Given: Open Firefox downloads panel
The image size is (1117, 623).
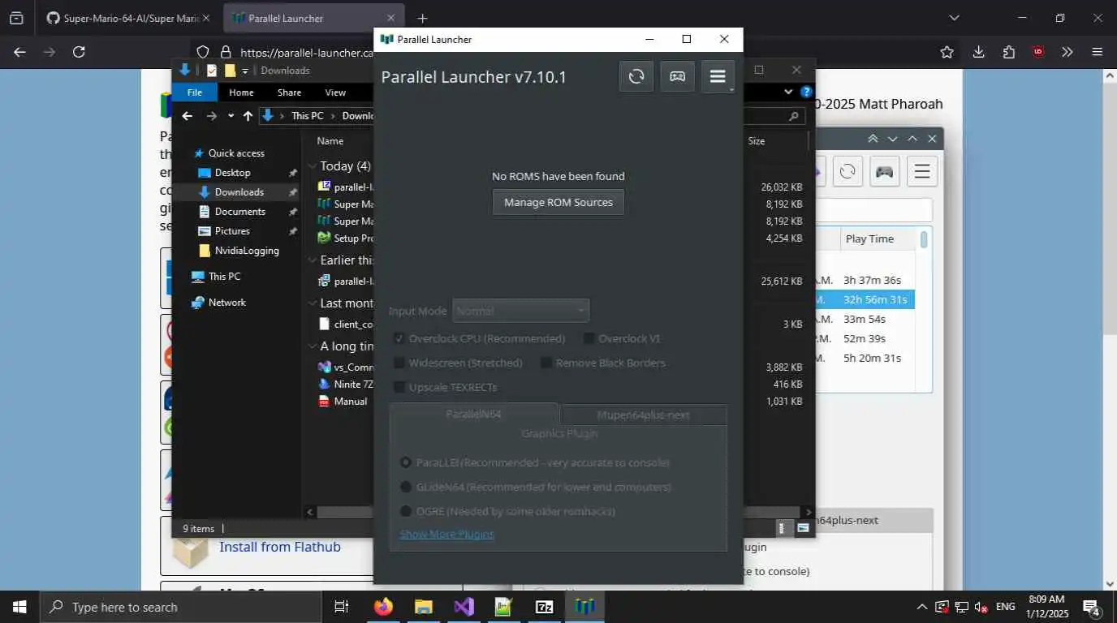Looking at the screenshot, I should (978, 52).
